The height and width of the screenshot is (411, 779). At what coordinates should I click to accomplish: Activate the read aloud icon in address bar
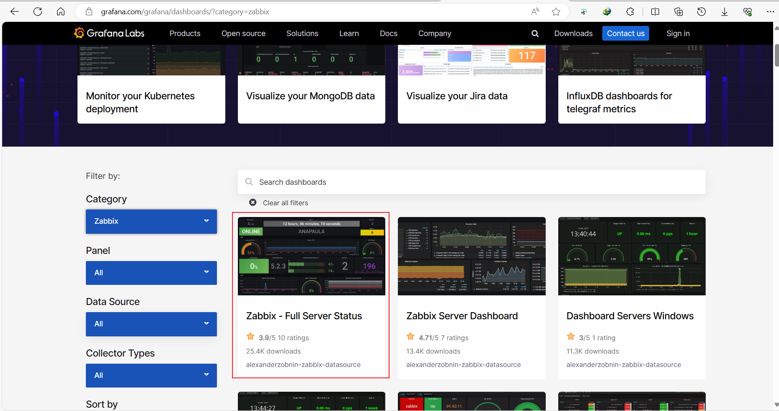(535, 12)
